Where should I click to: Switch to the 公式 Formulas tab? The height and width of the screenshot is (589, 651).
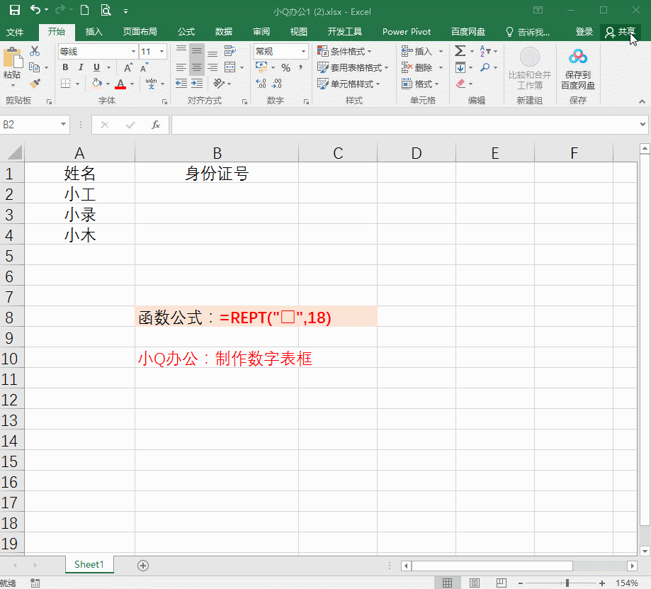(186, 32)
